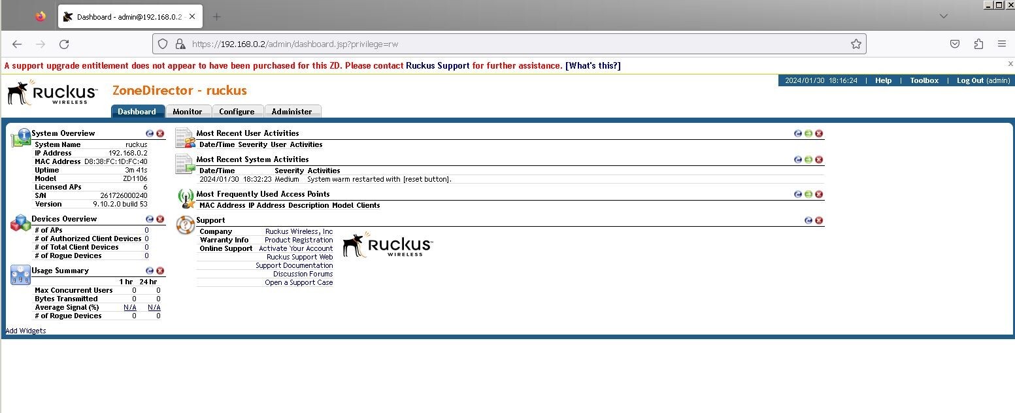Image resolution: width=1015 pixels, height=413 pixels.
Task: Click the version 9.10.2.0 build 53 value
Action: [x=120, y=204]
